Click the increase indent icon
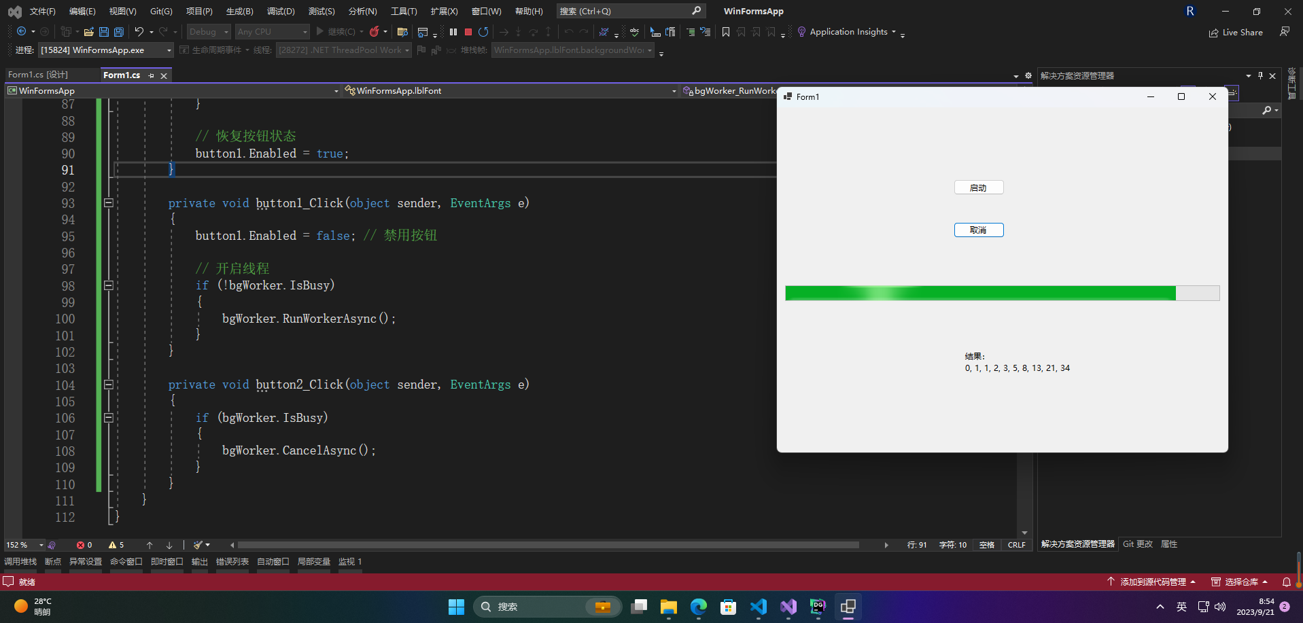 tap(691, 32)
